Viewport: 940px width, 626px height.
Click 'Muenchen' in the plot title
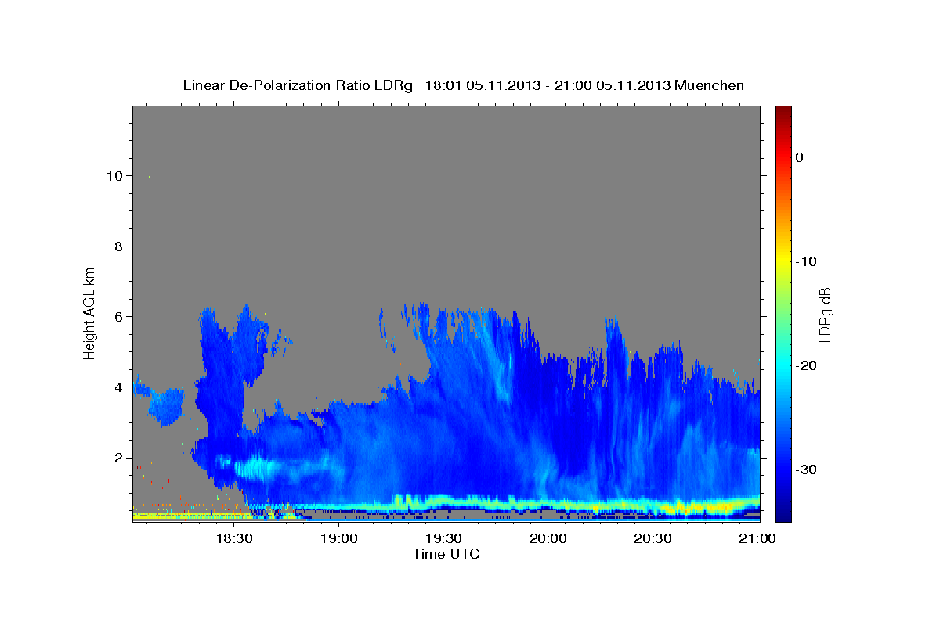[710, 85]
